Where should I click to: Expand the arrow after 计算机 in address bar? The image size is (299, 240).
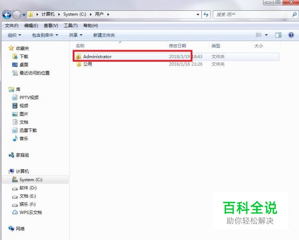click(x=59, y=14)
